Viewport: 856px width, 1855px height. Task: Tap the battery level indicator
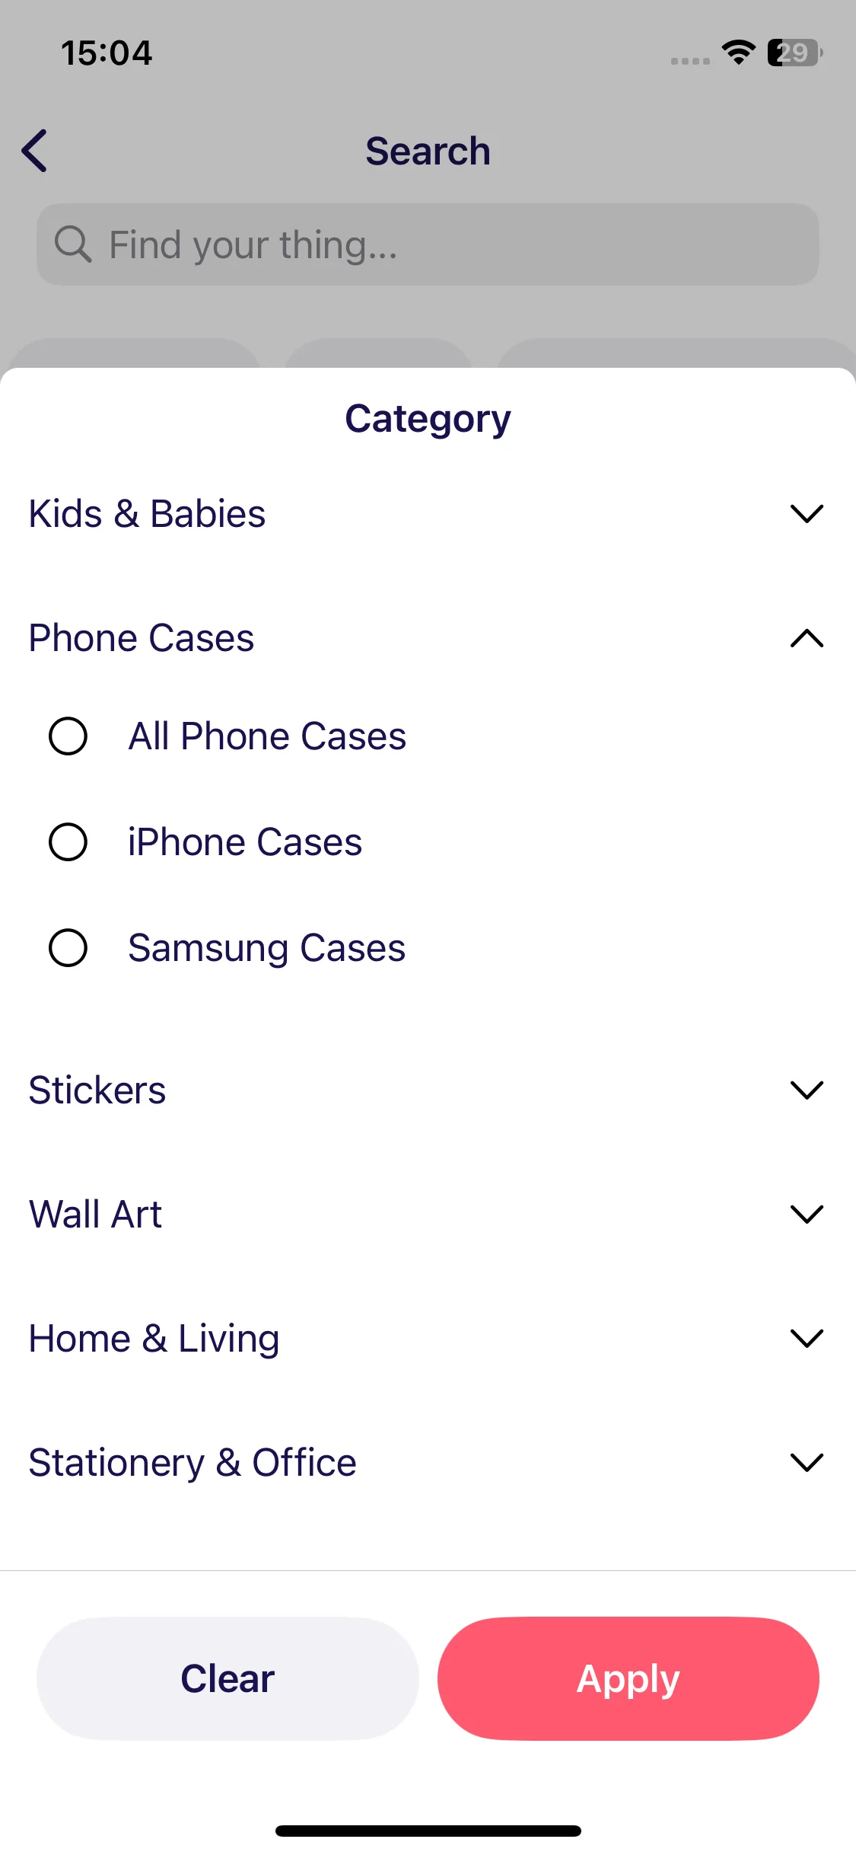click(795, 53)
